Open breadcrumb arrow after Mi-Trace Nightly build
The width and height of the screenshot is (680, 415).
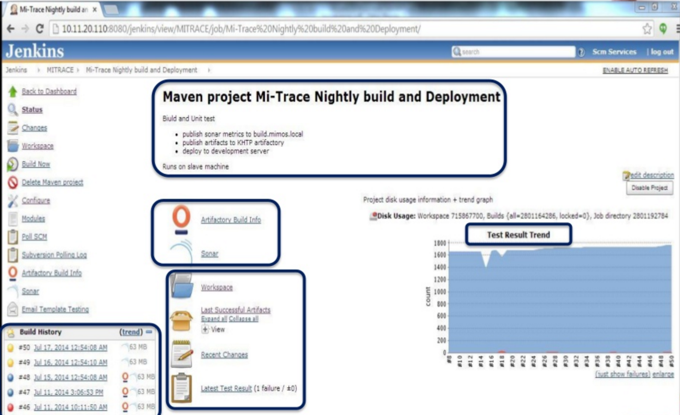[209, 70]
